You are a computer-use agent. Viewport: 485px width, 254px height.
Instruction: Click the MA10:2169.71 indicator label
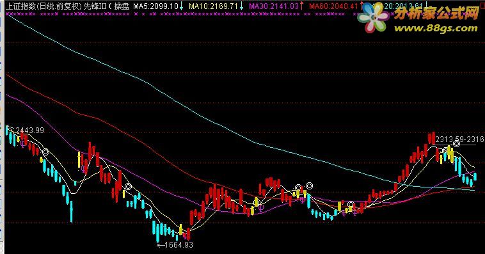click(x=214, y=6)
